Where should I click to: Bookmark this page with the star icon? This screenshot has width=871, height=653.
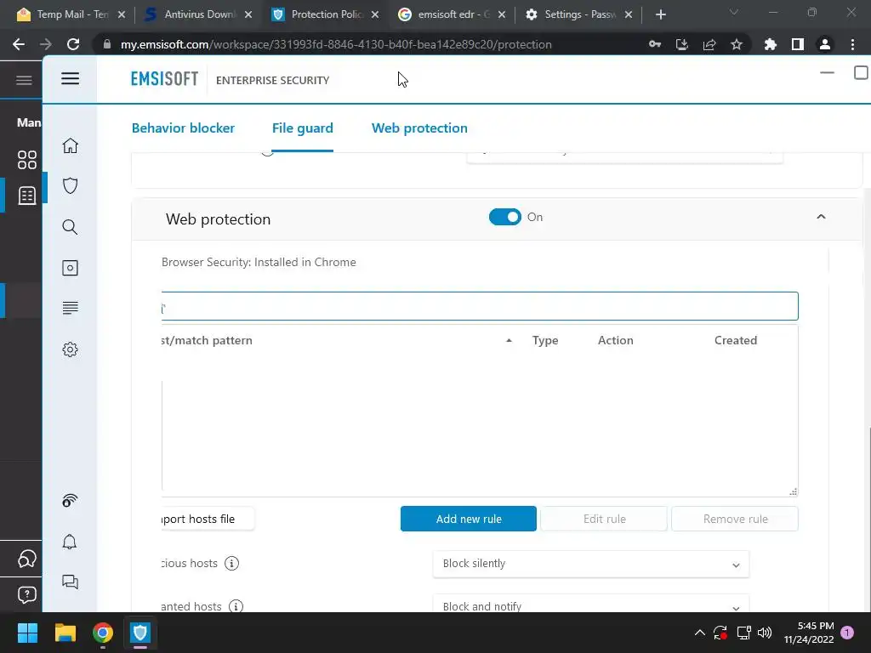737,44
